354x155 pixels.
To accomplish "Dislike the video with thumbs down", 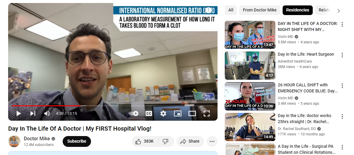I will [x=166, y=141].
